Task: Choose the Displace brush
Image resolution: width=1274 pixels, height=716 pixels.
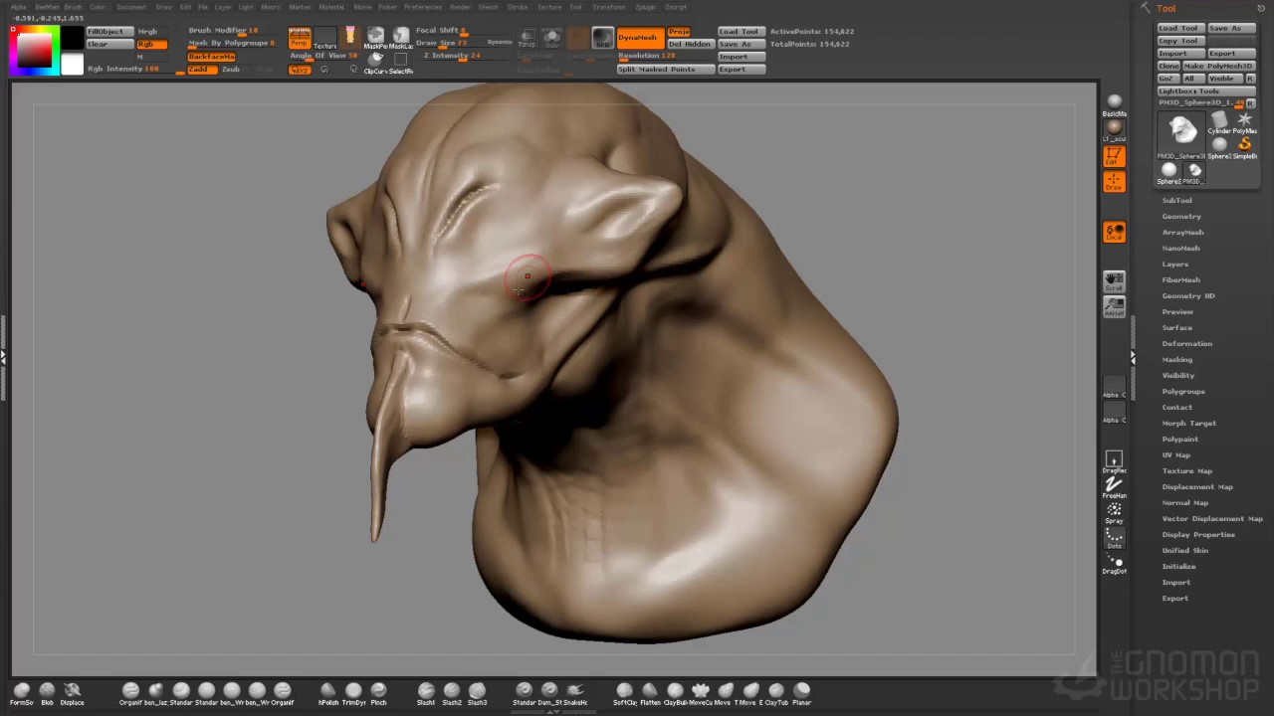Action: (72, 693)
